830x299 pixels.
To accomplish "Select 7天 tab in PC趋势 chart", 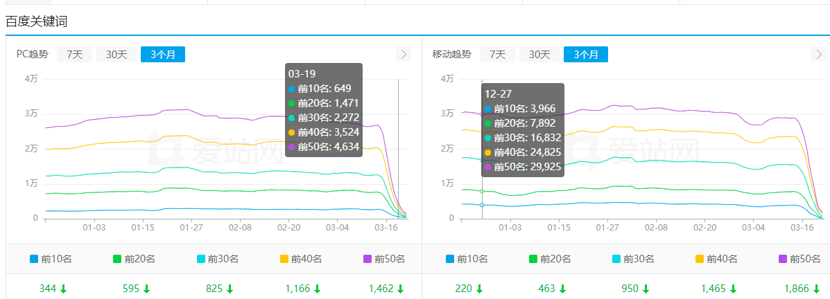I will (74, 55).
